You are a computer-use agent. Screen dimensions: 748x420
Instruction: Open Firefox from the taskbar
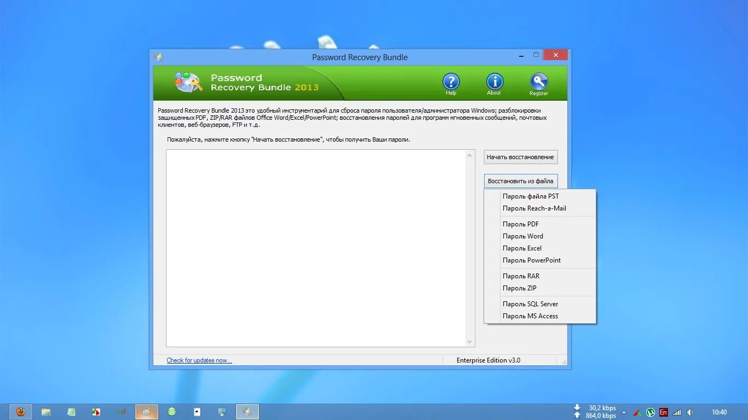pos(21,412)
